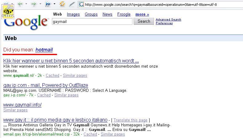This screenshot has width=243, height=138.
Task: Click 'Translate this page' link
Action: (x=131, y=120)
